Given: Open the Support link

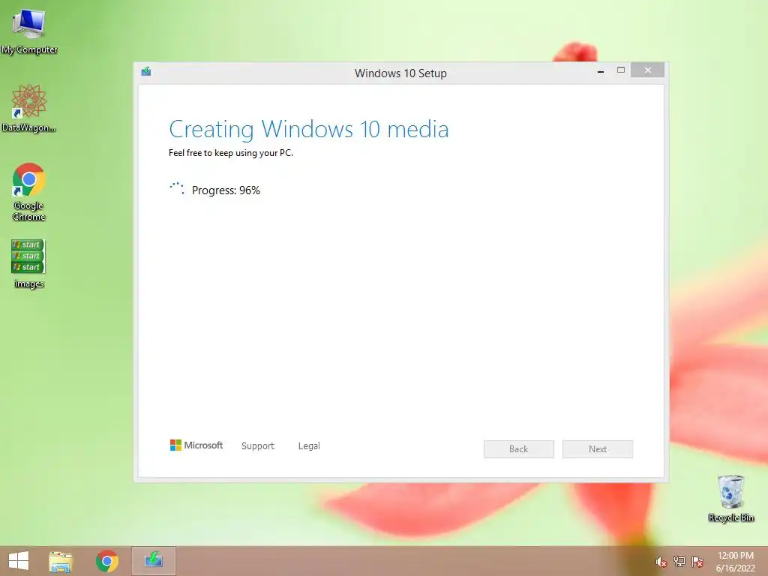Looking at the screenshot, I should 258,445.
